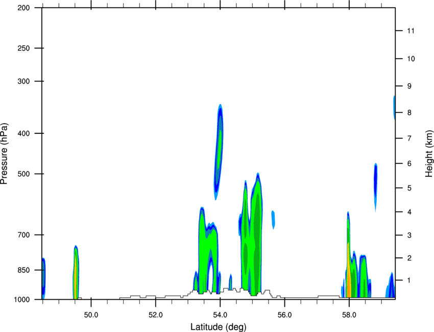Viewport: 434px width, 332px height.
Task: Pick the 5 km height label
Action: coord(409,188)
